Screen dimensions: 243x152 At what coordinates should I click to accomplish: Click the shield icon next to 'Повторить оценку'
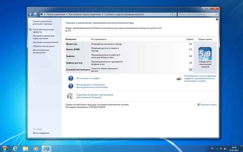pyautogui.click(x=198, y=105)
